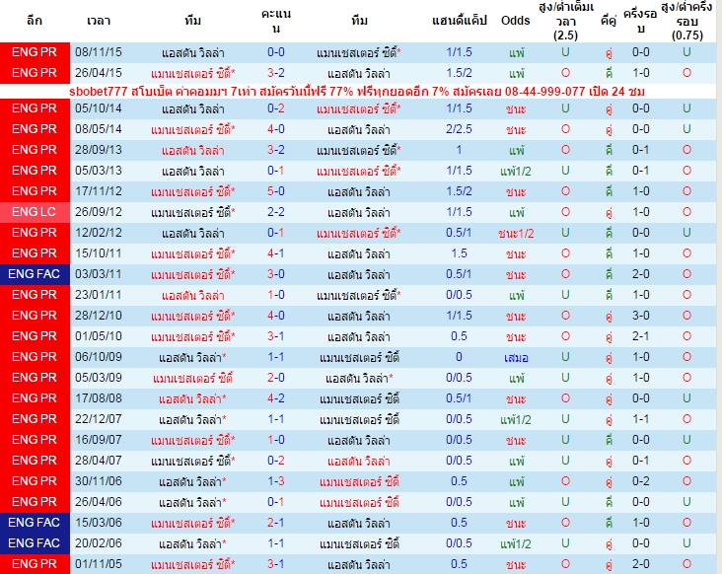Click score 5-0 in the 17/11/12 row
The height and width of the screenshot is (574, 722).
tap(276, 191)
